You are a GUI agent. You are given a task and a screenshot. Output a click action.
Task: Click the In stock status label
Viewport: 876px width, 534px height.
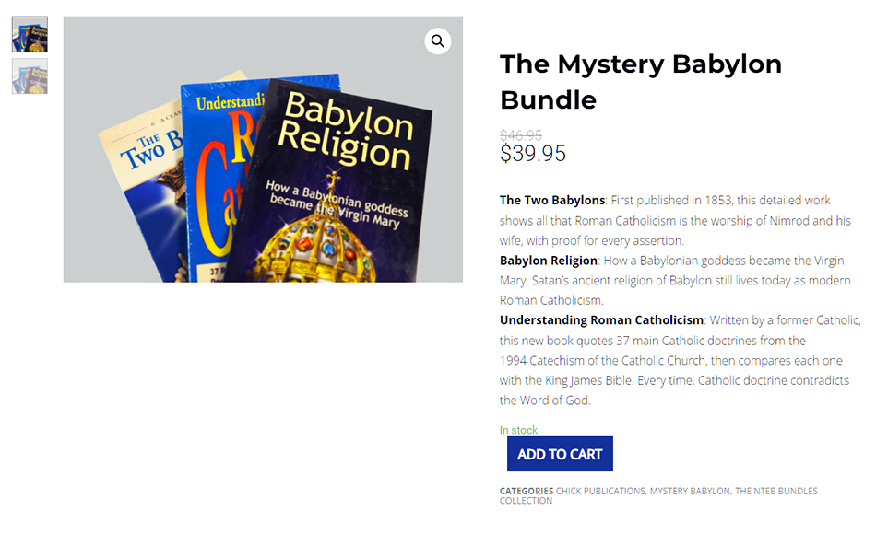[518, 430]
